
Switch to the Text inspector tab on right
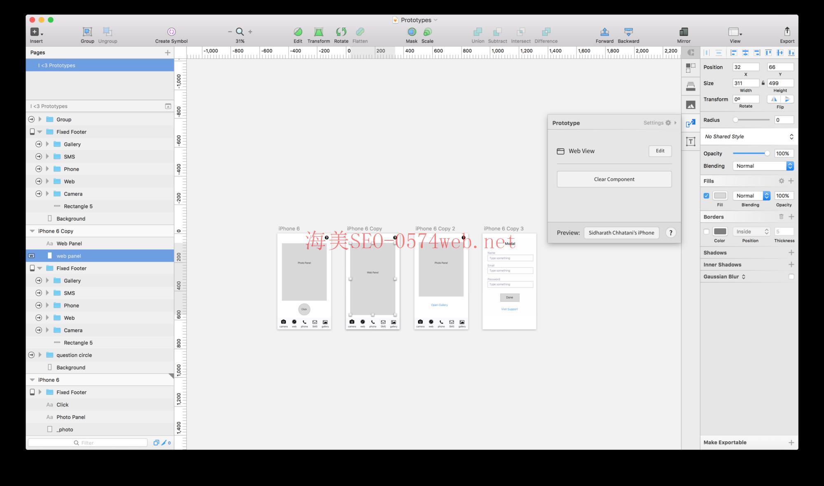[691, 141]
